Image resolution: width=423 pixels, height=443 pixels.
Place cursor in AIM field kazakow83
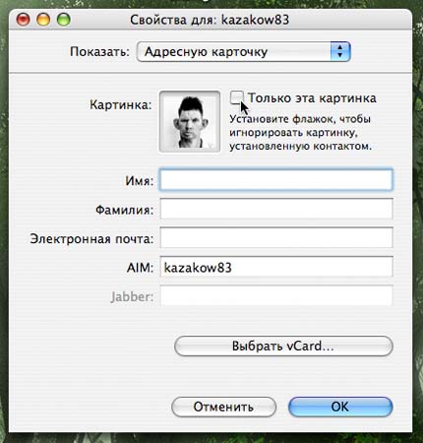click(x=276, y=267)
